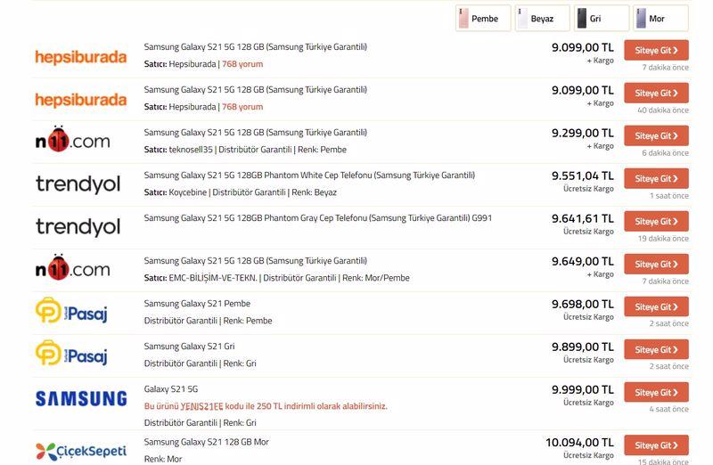Click the Pasaj logo beside S21 Pembe listing
Viewport: 713px width, 465px height.
coord(71,311)
